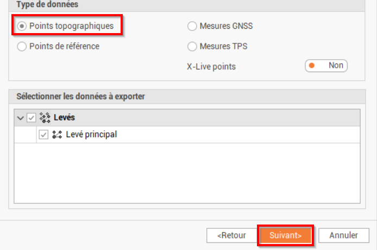Screen dimensions: 377x250
Task: Cancel the export with Annuler
Action: (343, 235)
